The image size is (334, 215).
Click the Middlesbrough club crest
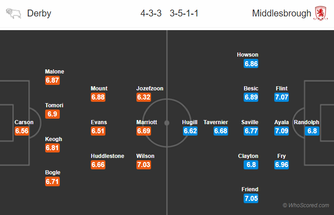pyautogui.click(x=320, y=13)
